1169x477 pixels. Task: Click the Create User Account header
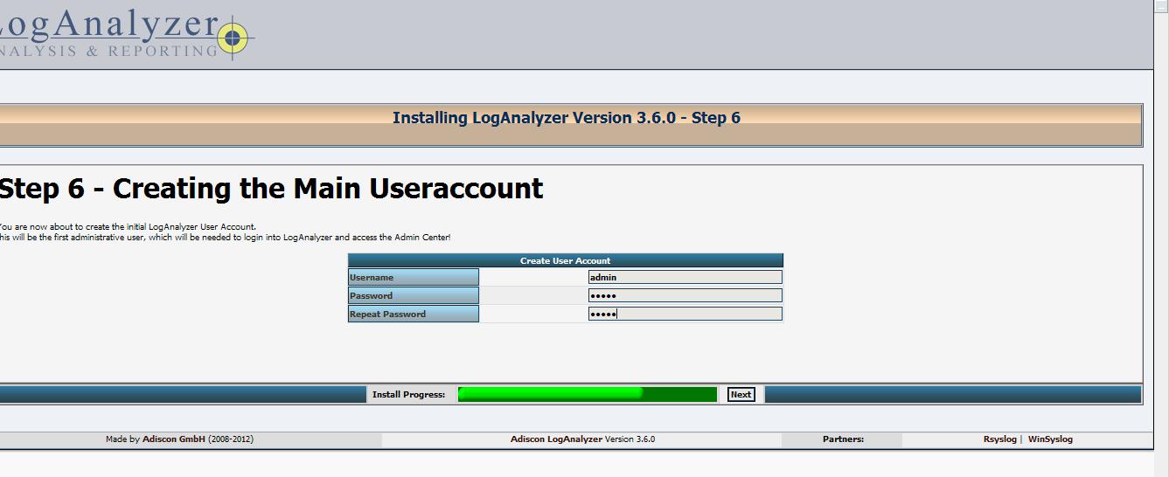click(x=565, y=260)
